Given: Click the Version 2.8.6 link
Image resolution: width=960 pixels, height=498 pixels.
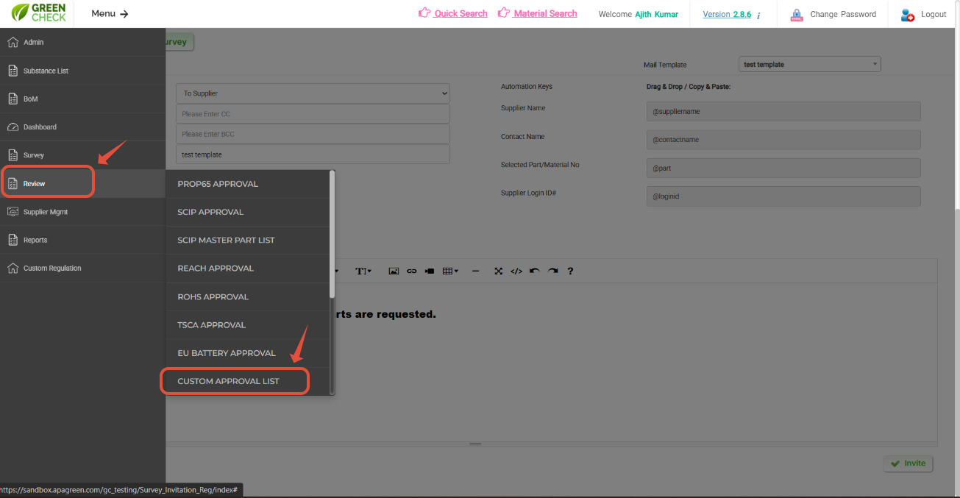Looking at the screenshot, I should click(x=727, y=14).
